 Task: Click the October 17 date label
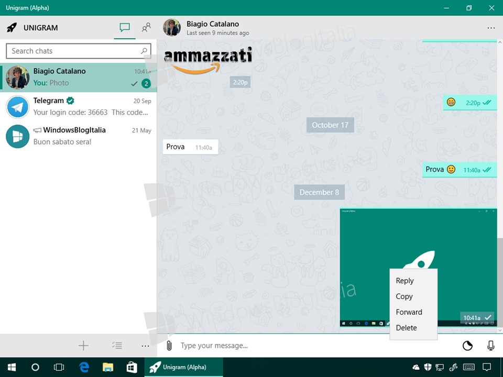click(330, 125)
